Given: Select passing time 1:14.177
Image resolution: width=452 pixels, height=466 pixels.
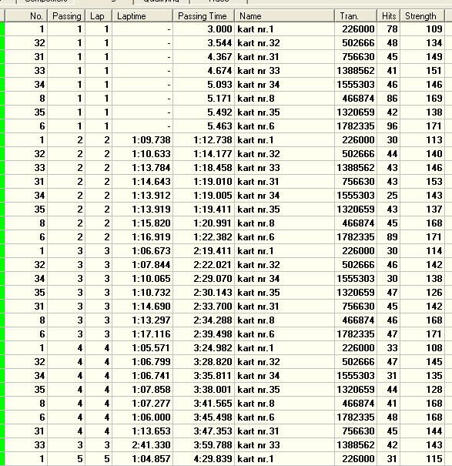Looking at the screenshot, I should click(x=203, y=154).
